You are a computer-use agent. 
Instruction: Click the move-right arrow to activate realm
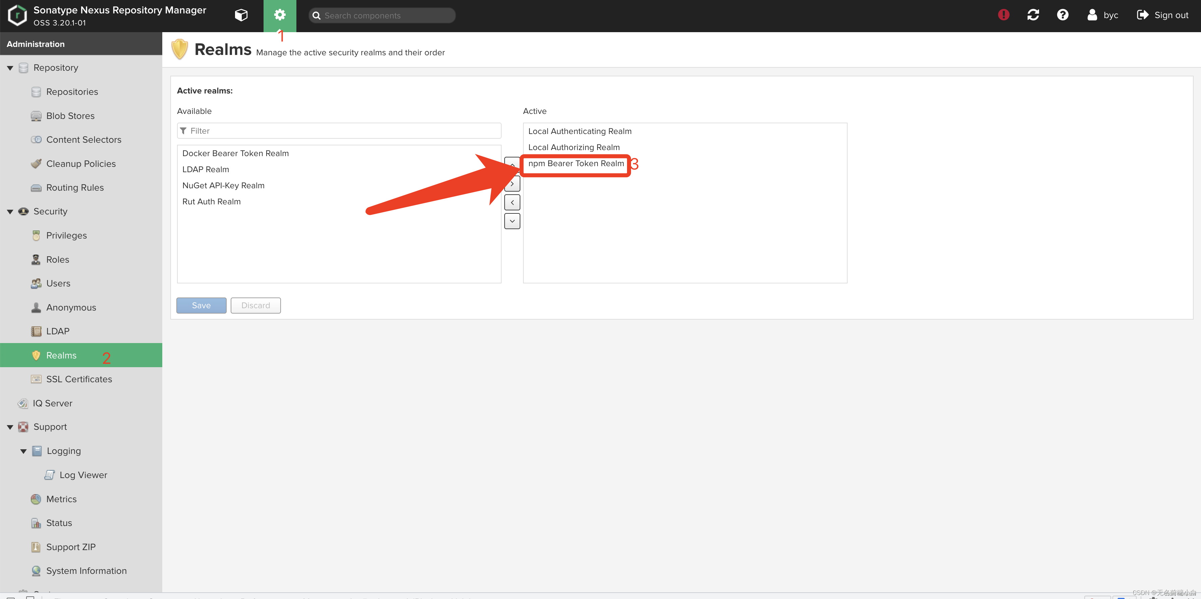[x=512, y=184]
